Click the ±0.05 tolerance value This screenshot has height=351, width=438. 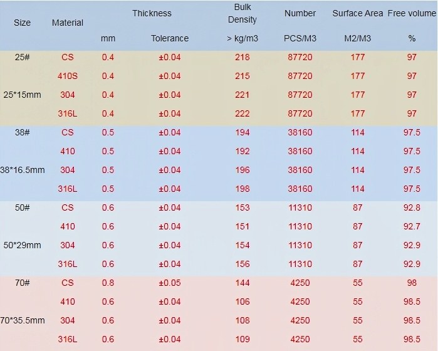tap(170, 283)
